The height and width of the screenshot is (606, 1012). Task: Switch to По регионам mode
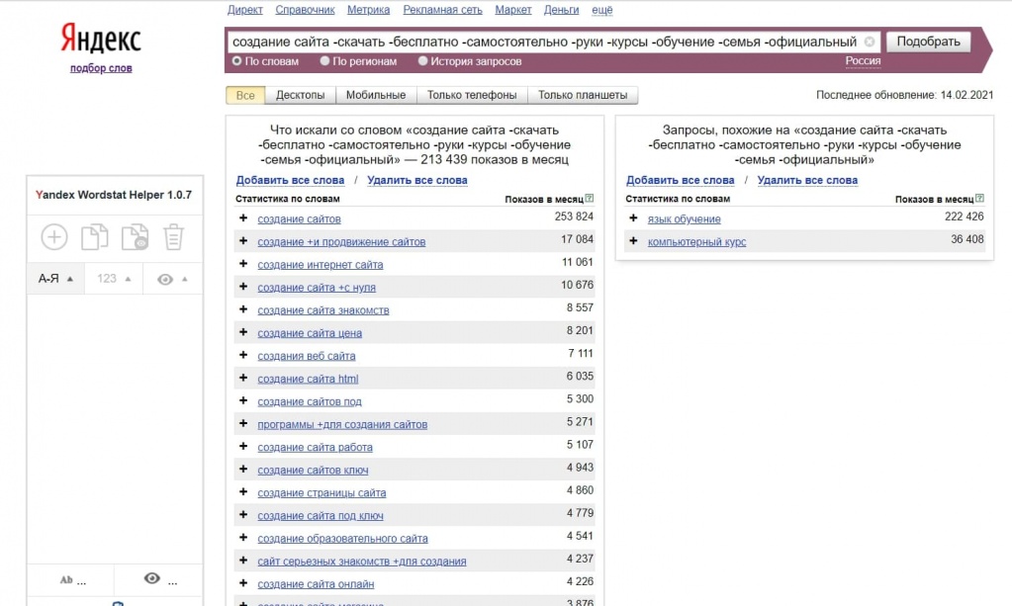tap(325, 60)
